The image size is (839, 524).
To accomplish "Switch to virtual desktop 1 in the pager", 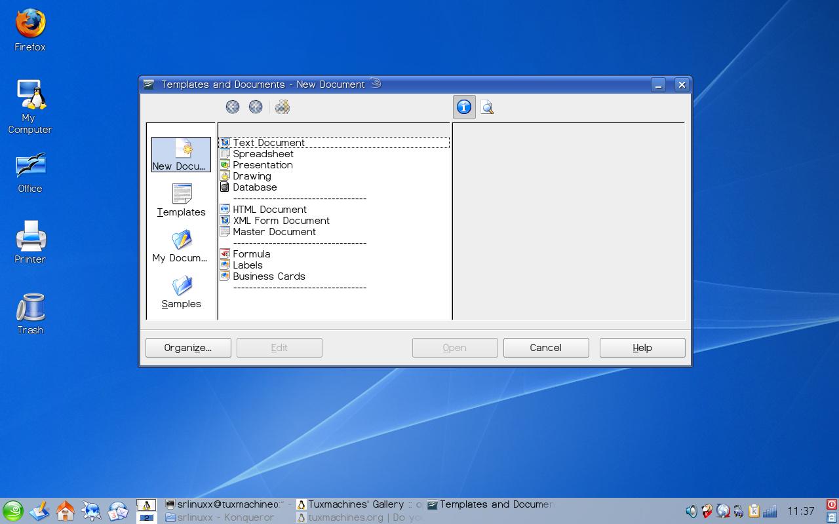I will (146, 505).
